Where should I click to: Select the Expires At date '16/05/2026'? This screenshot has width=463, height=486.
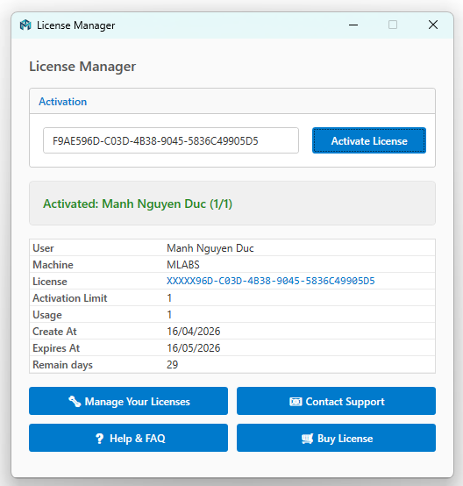click(194, 348)
